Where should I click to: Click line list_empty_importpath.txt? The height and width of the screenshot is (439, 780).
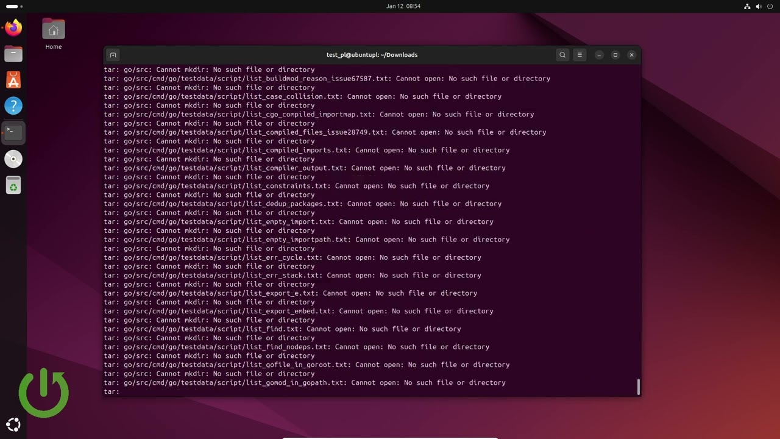point(307,240)
